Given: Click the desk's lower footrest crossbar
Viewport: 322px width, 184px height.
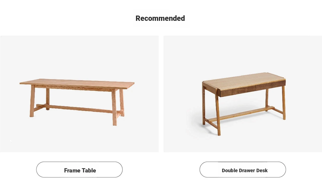Looking at the screenshot, I should click(x=242, y=114).
